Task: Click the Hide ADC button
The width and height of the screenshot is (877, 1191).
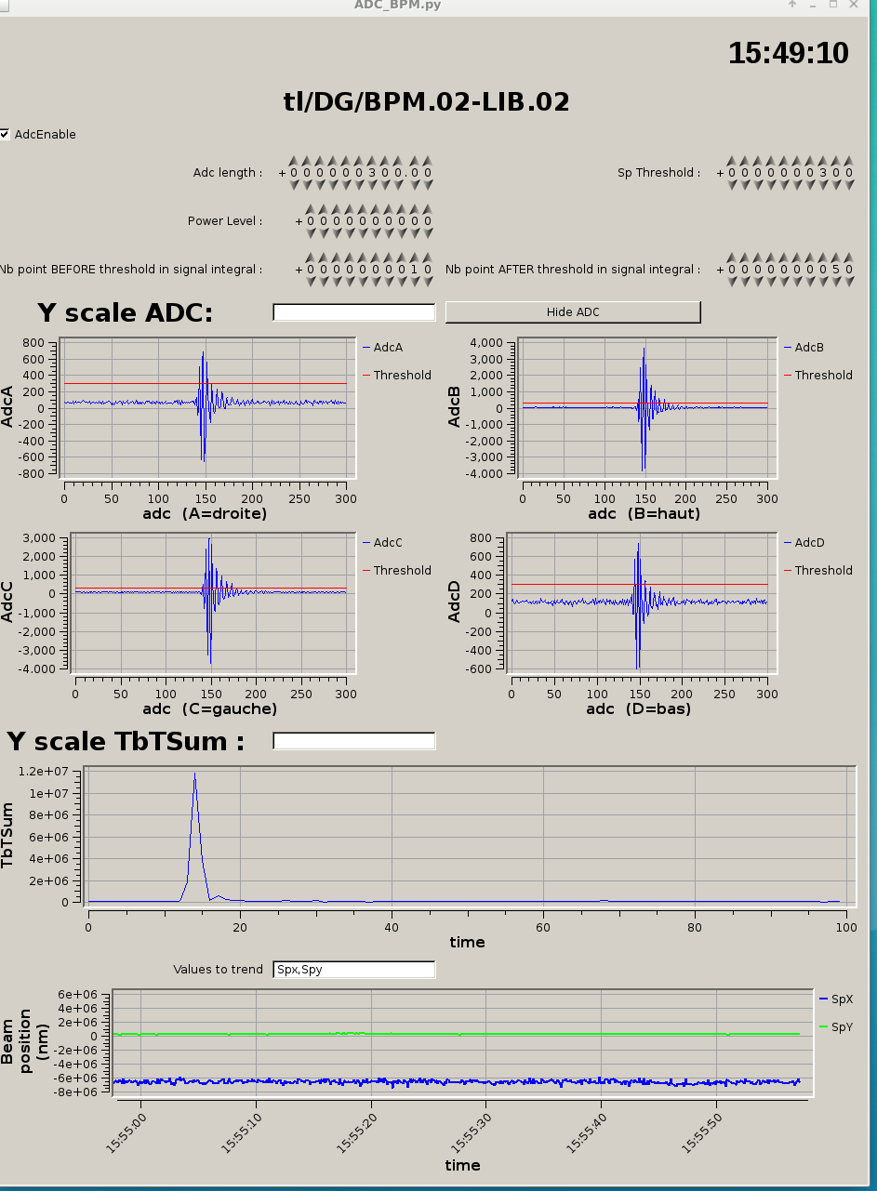Action: click(x=572, y=312)
